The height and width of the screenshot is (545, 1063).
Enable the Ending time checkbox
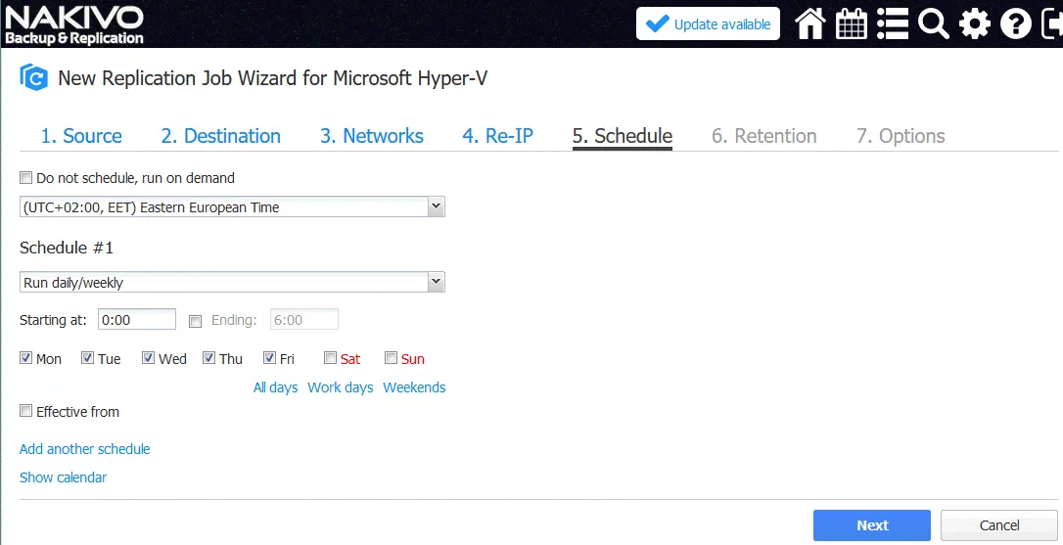pyautogui.click(x=195, y=320)
